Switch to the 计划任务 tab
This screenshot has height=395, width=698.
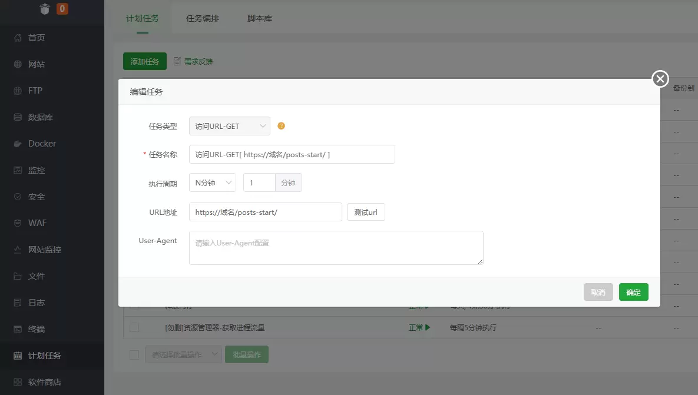tap(143, 18)
